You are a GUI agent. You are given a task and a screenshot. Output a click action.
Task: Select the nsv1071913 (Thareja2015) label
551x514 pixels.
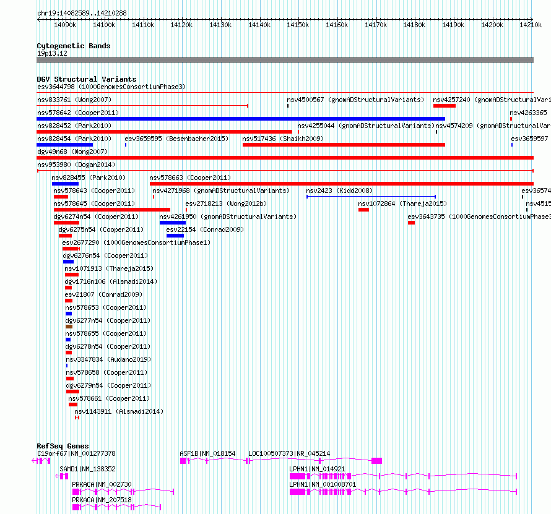110,268
